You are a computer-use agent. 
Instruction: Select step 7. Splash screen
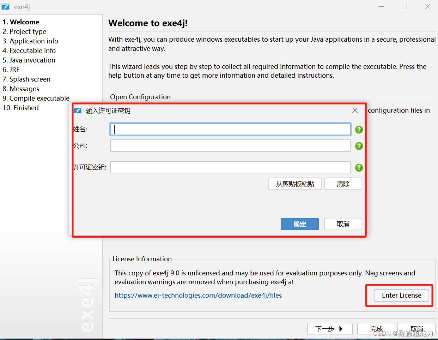pos(26,79)
